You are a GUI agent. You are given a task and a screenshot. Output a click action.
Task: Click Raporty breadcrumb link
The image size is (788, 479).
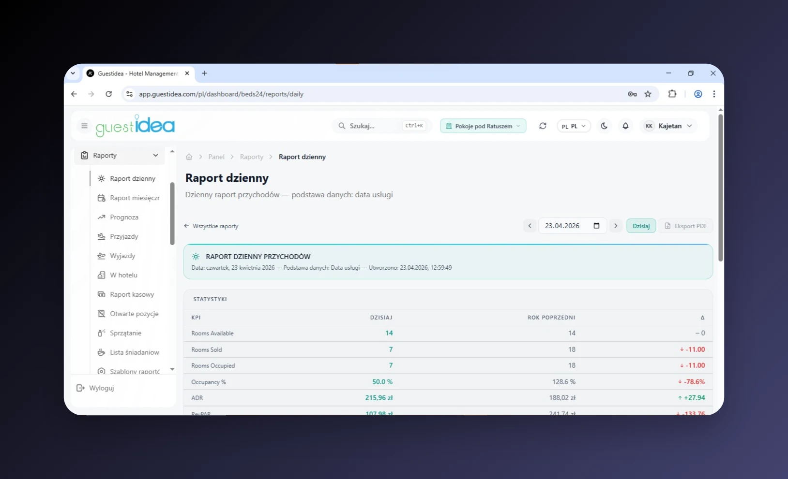pos(252,157)
